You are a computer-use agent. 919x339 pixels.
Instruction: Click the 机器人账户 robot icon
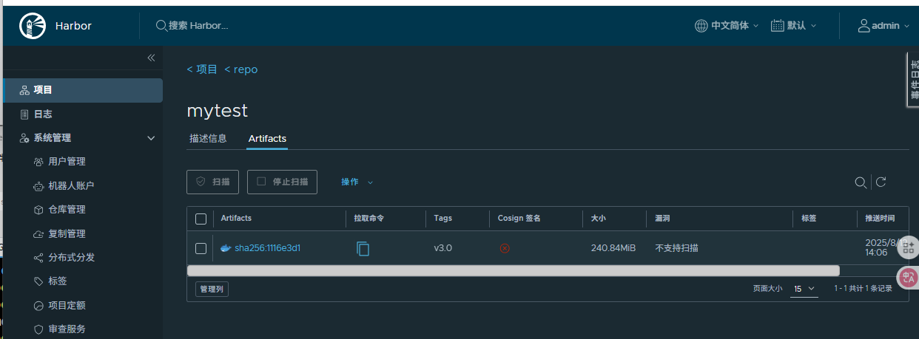(38, 186)
